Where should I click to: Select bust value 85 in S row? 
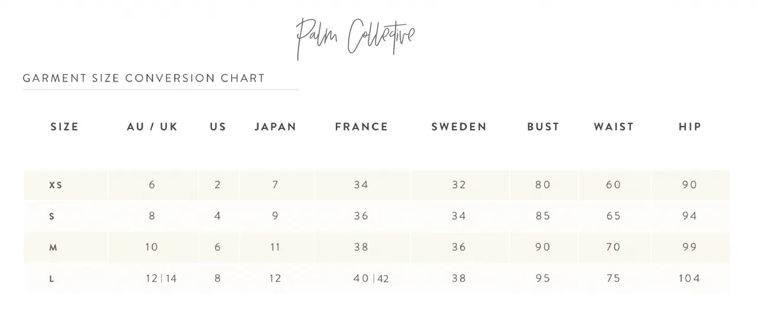click(543, 216)
